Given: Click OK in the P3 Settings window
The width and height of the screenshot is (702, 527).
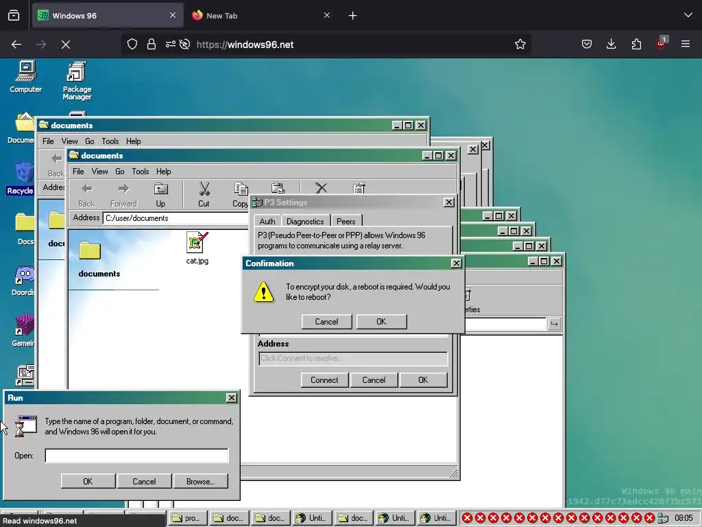Looking at the screenshot, I should tap(423, 380).
